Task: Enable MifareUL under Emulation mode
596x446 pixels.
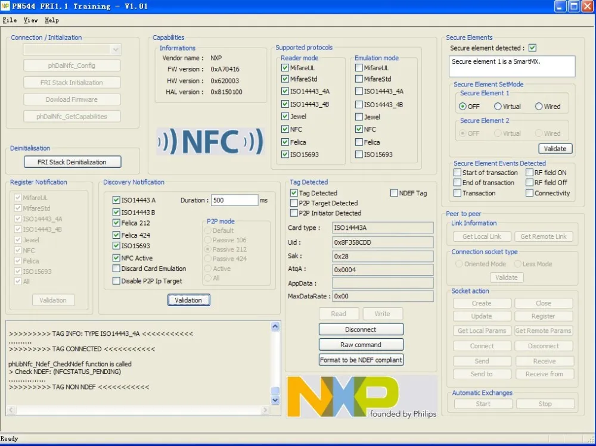Action: [358, 68]
